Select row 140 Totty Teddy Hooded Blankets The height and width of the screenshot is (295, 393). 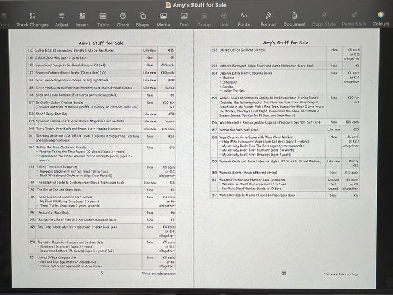tap(101, 129)
